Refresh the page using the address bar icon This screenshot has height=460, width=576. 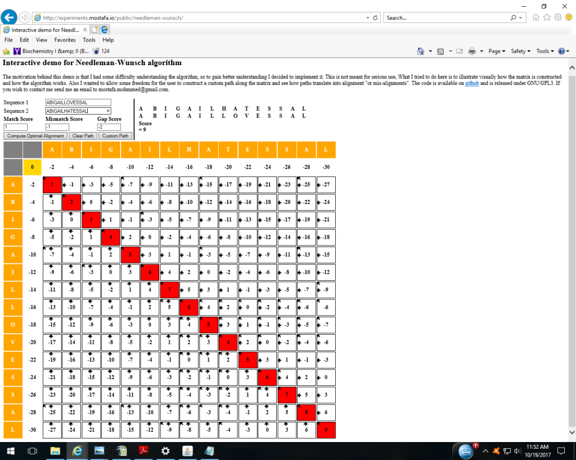click(376, 18)
